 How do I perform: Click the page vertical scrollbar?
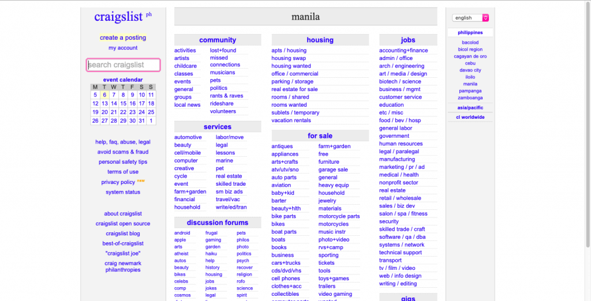point(588,125)
